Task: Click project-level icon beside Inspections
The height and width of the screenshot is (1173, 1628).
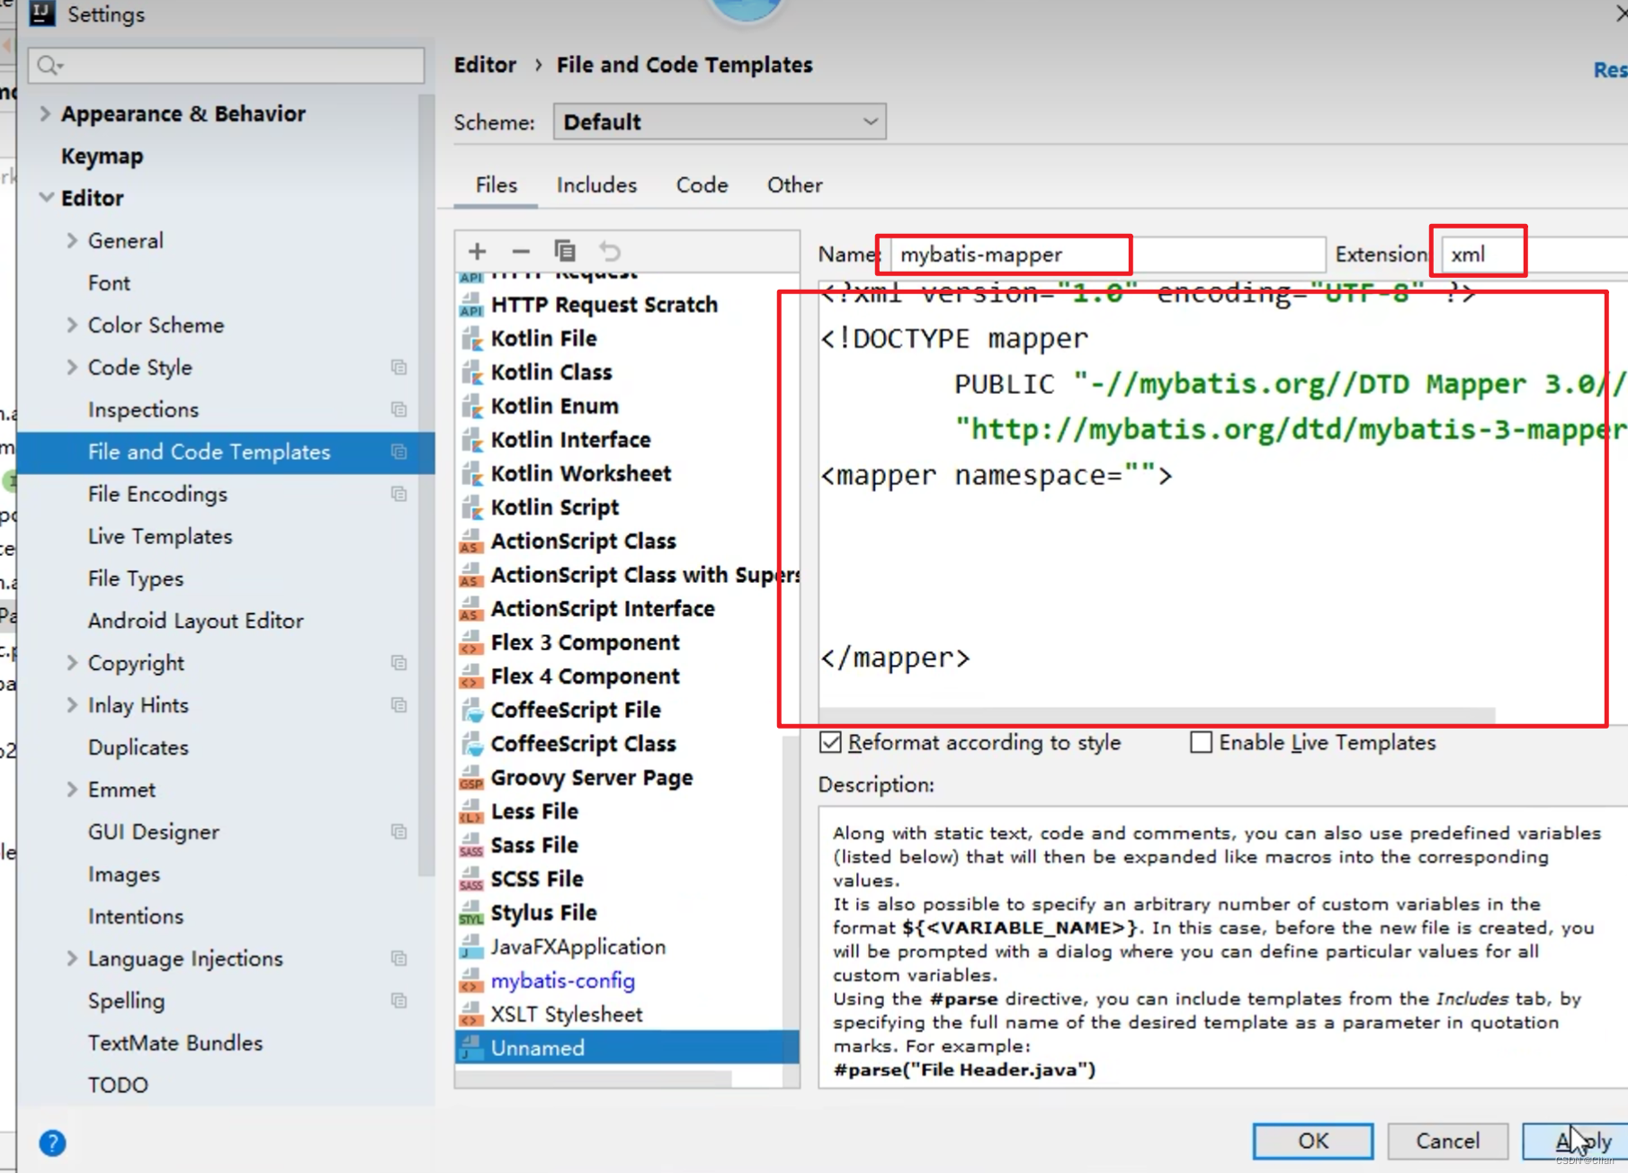Action: [x=399, y=409]
